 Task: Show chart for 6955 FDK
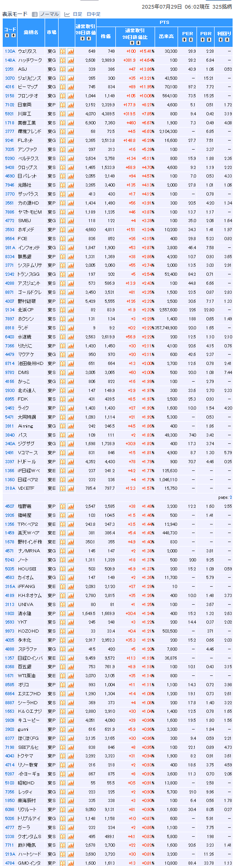click(x=71, y=399)
